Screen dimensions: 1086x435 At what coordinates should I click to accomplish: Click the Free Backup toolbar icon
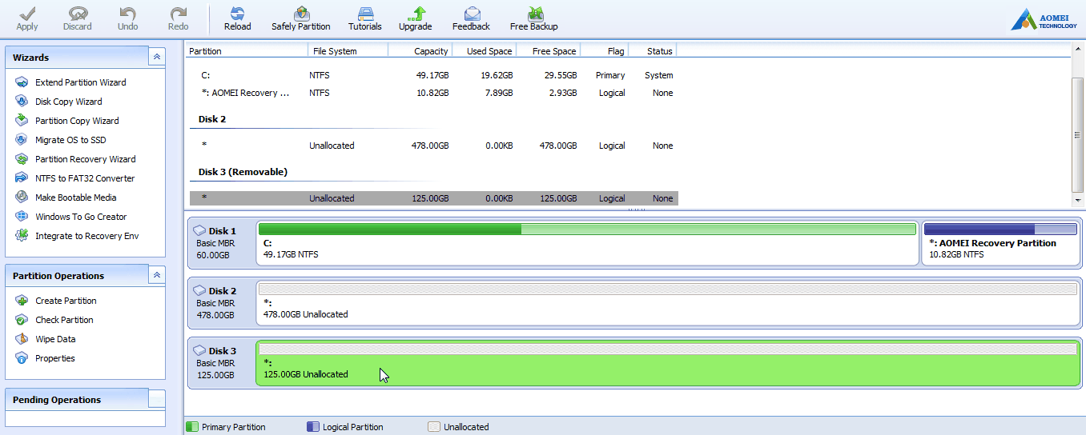(534, 14)
